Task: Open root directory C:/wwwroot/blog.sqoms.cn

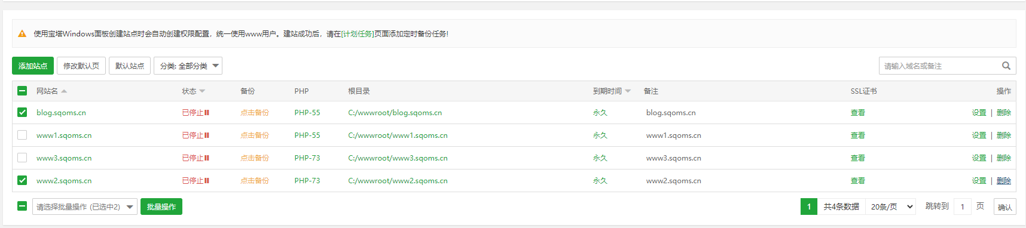Action: (x=395, y=113)
